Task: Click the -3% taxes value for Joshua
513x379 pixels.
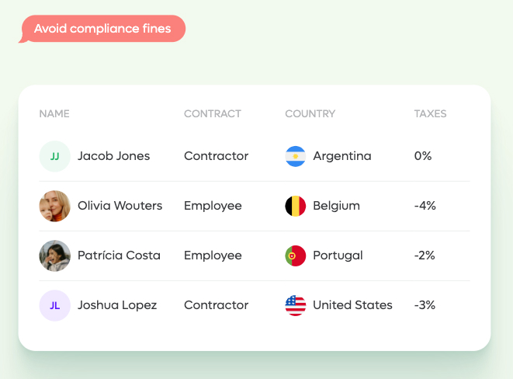Action: click(425, 305)
